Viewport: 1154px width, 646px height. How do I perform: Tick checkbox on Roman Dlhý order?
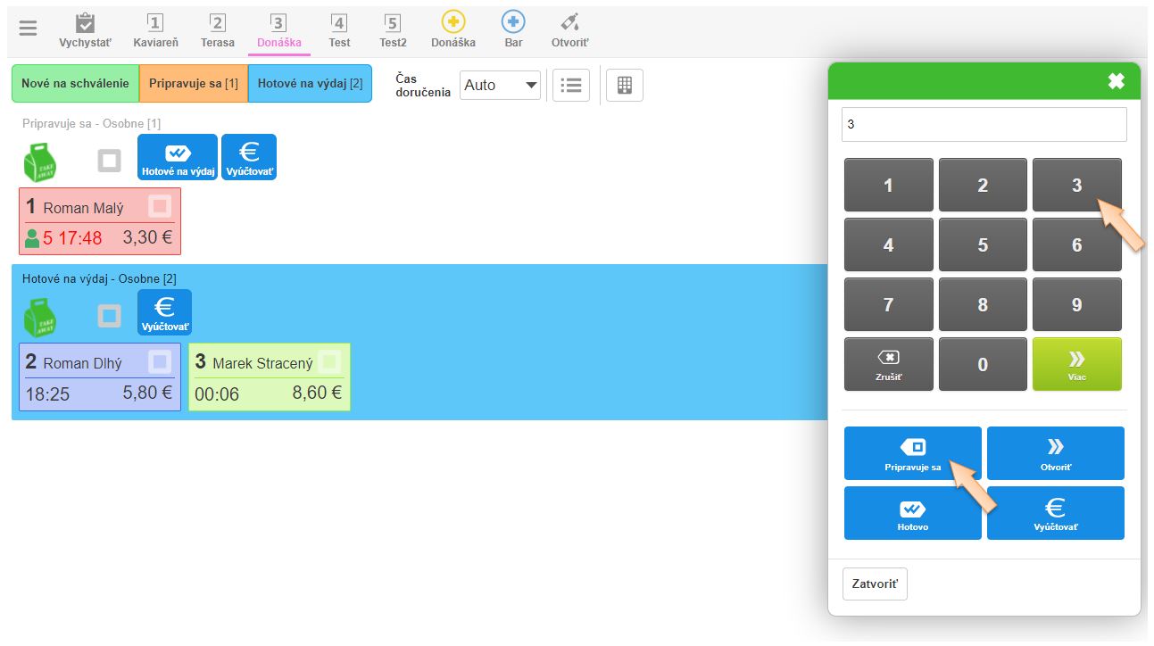(160, 362)
